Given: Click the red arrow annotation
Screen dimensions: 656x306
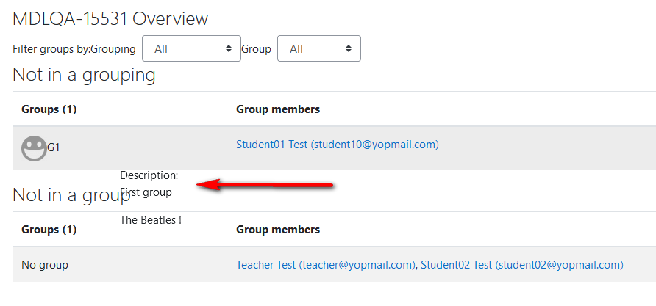Looking at the screenshot, I should [265, 184].
